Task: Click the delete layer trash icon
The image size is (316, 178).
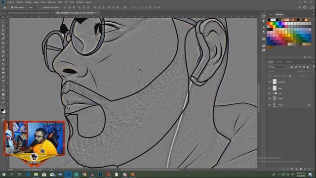Action: click(310, 169)
